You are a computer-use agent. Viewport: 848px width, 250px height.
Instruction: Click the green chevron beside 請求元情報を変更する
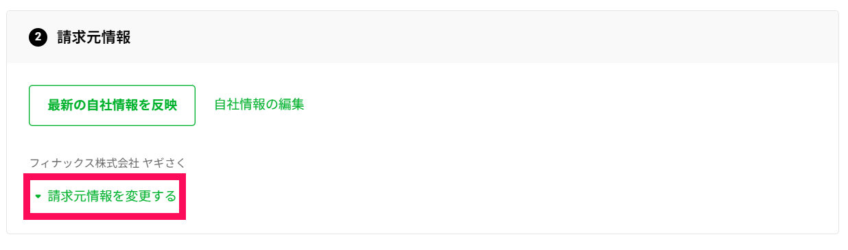pos(38,197)
